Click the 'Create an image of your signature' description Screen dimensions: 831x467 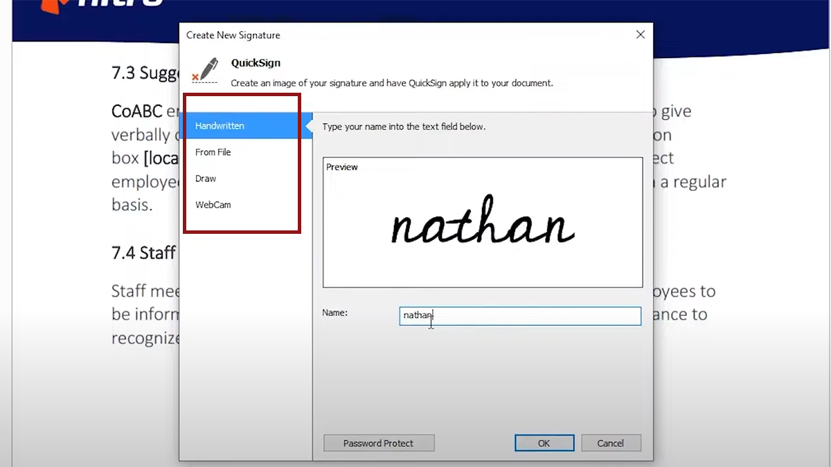point(392,83)
